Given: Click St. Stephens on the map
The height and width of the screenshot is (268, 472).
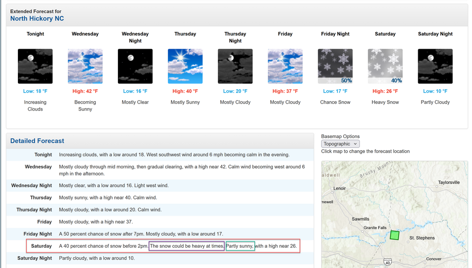Looking at the screenshot, I should 421,238.
